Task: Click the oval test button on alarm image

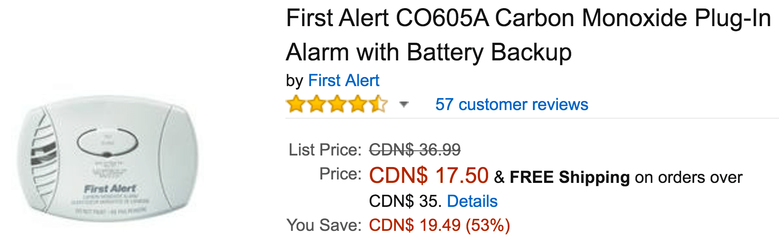Action: (x=107, y=143)
